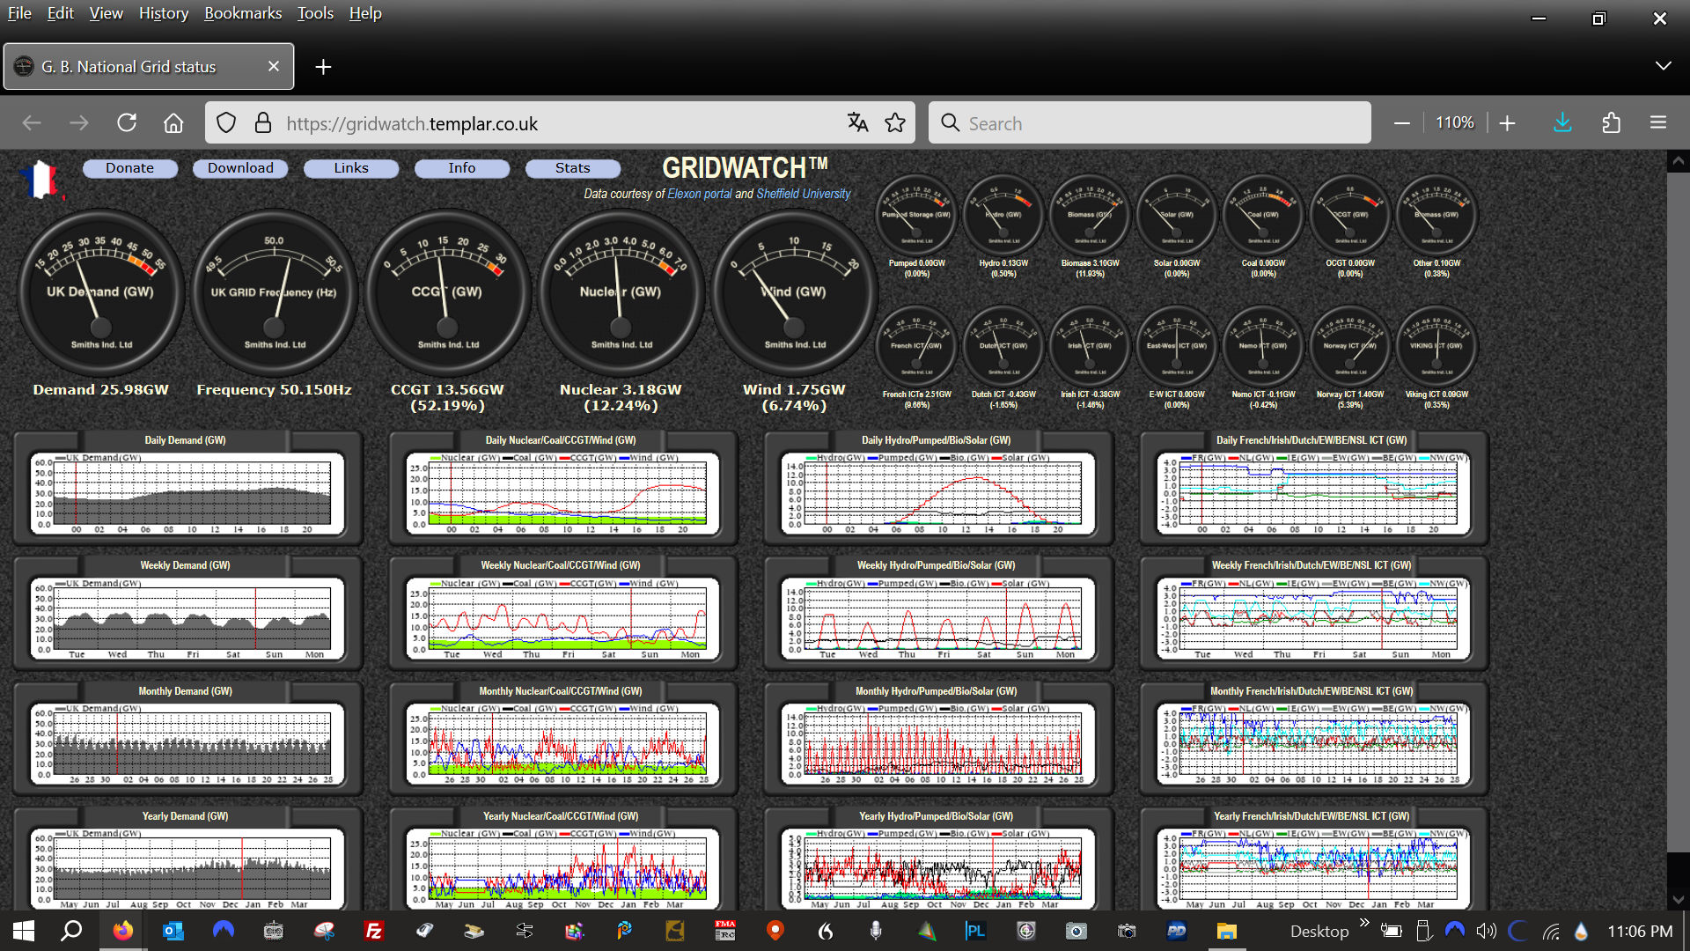Click the browser Reload button
The height and width of the screenshot is (951, 1690).
click(127, 123)
